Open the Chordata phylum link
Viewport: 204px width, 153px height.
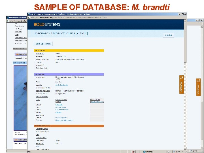coord(59,105)
